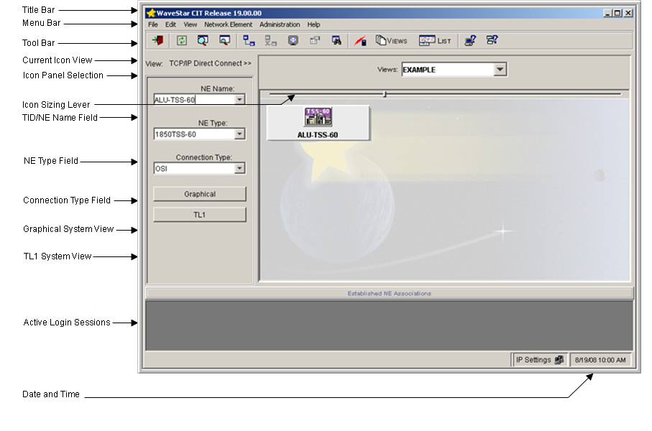Open the Edit menu
This screenshot has height=431, width=652.
(170, 24)
